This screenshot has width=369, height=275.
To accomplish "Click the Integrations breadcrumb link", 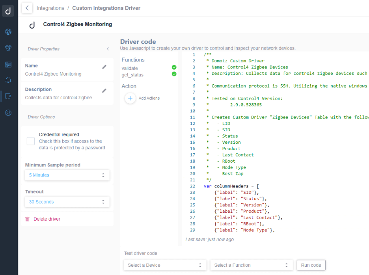I will click(50, 8).
